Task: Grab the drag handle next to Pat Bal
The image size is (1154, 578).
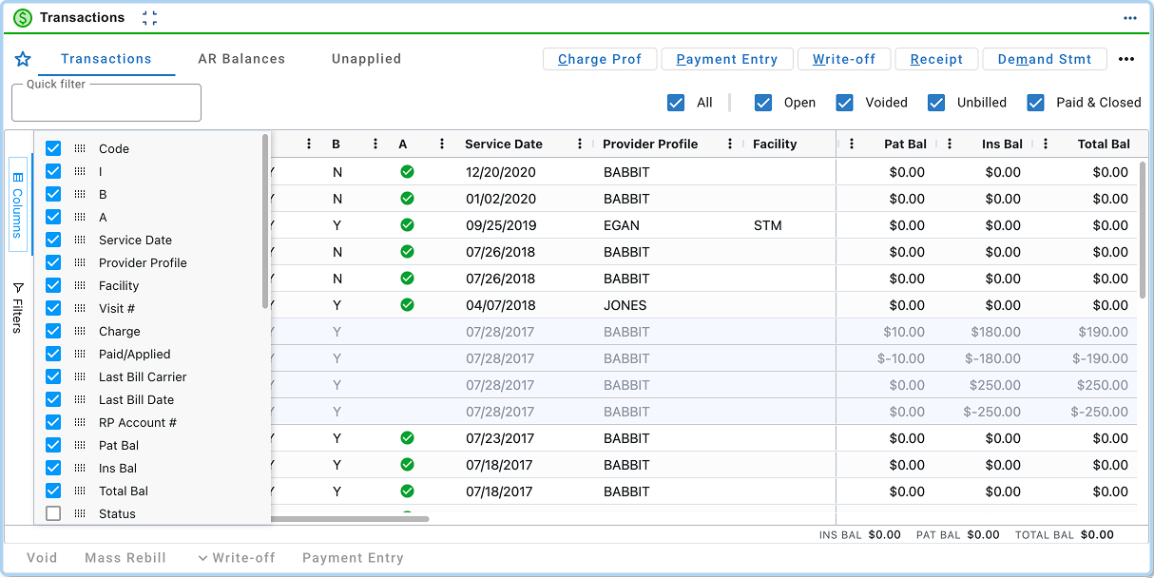Action: tap(80, 445)
